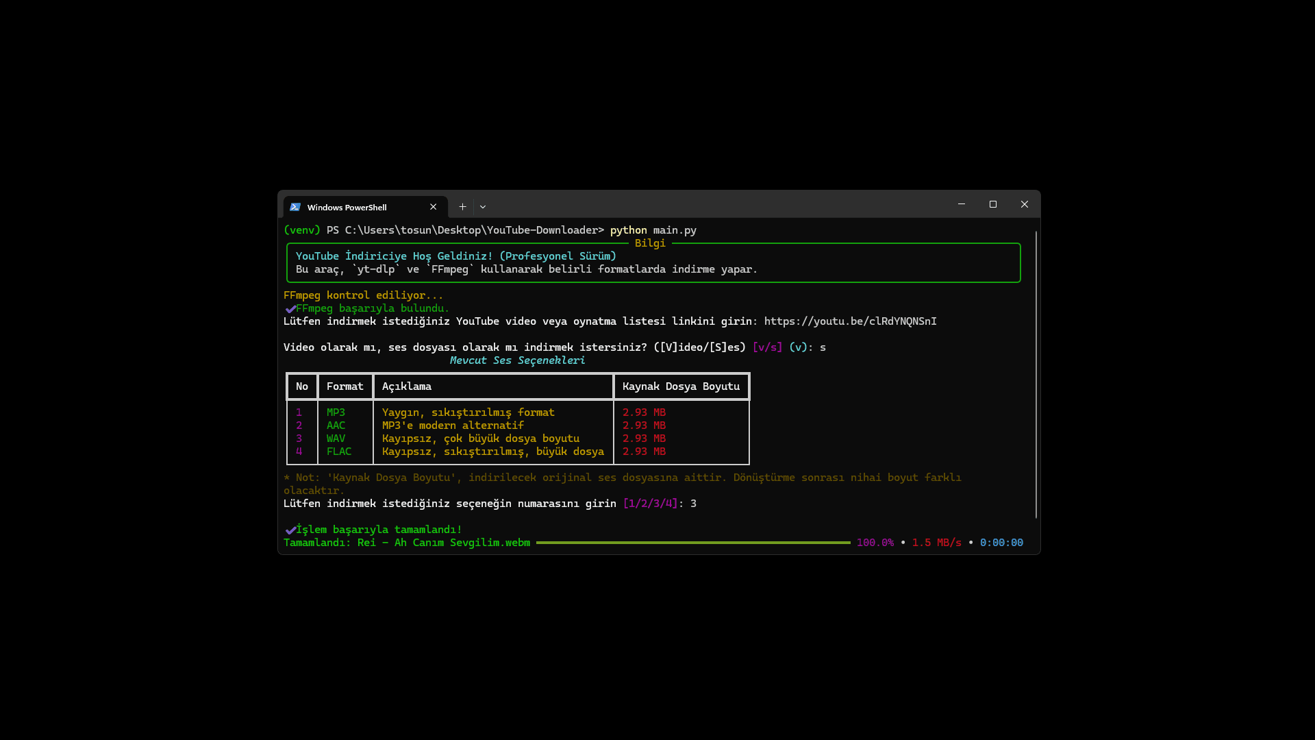The height and width of the screenshot is (740, 1315).
Task: Click 'Rei - Ah Canım Sevgilim.webm' filename
Action: click(x=444, y=543)
